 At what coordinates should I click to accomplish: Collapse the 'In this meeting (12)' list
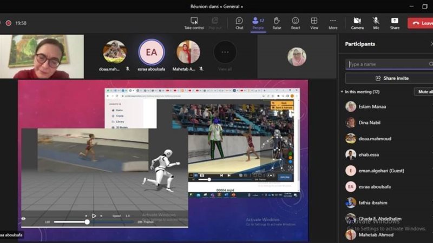(x=342, y=92)
